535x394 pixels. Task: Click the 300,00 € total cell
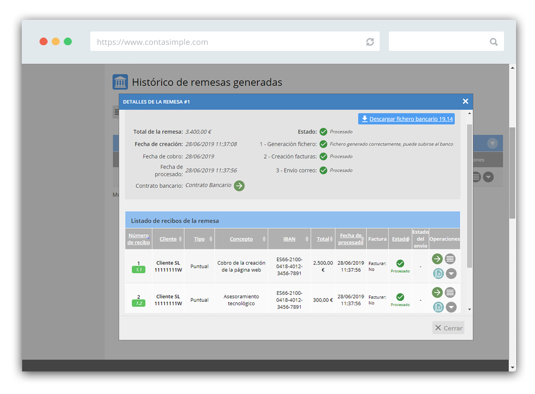(323, 300)
